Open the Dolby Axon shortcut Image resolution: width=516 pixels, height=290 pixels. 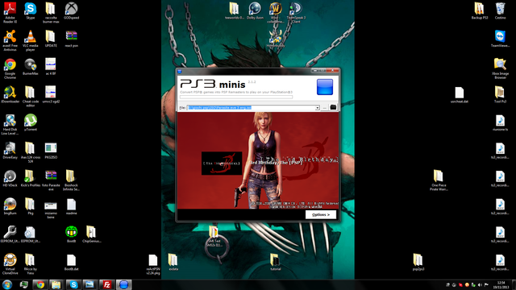[x=255, y=10]
